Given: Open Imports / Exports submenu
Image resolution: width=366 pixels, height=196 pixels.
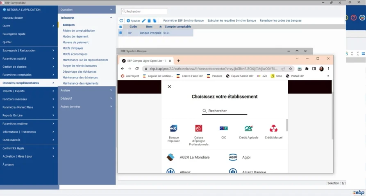Looking at the screenshot, I should click(29, 91).
